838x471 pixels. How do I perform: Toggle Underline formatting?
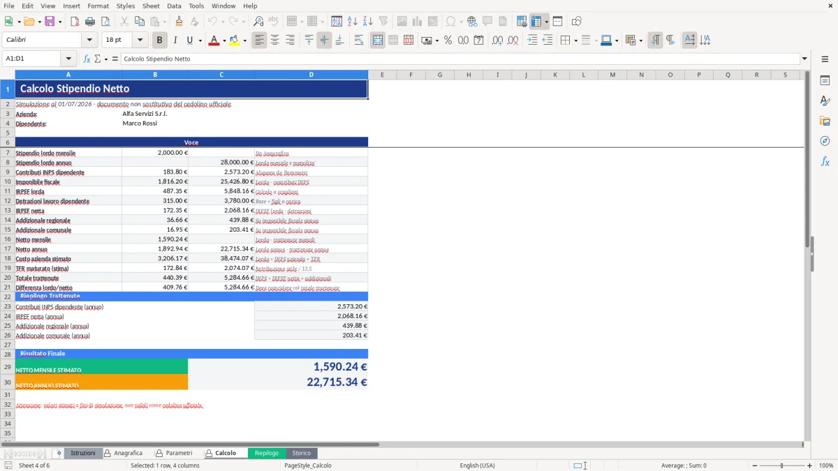[x=189, y=40]
